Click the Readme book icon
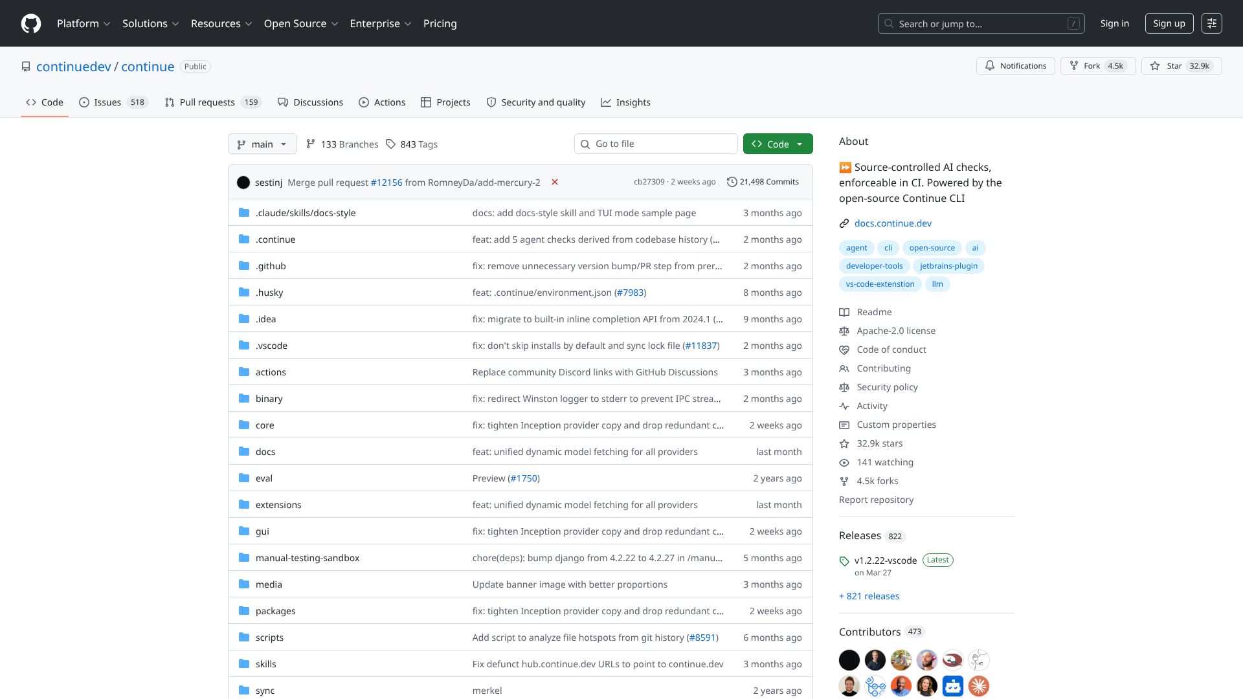The height and width of the screenshot is (699, 1243). click(844, 312)
